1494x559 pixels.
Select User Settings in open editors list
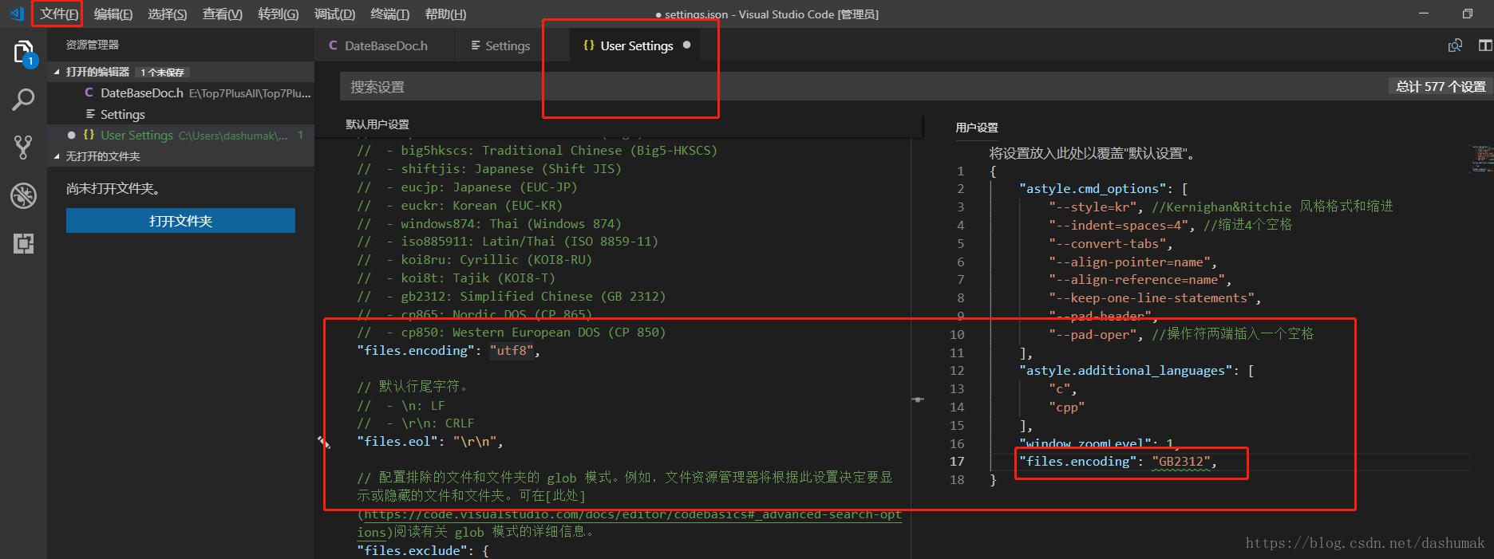180,136
